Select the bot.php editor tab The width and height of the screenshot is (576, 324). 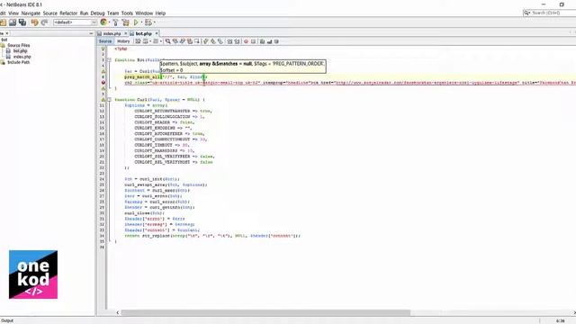pos(144,33)
